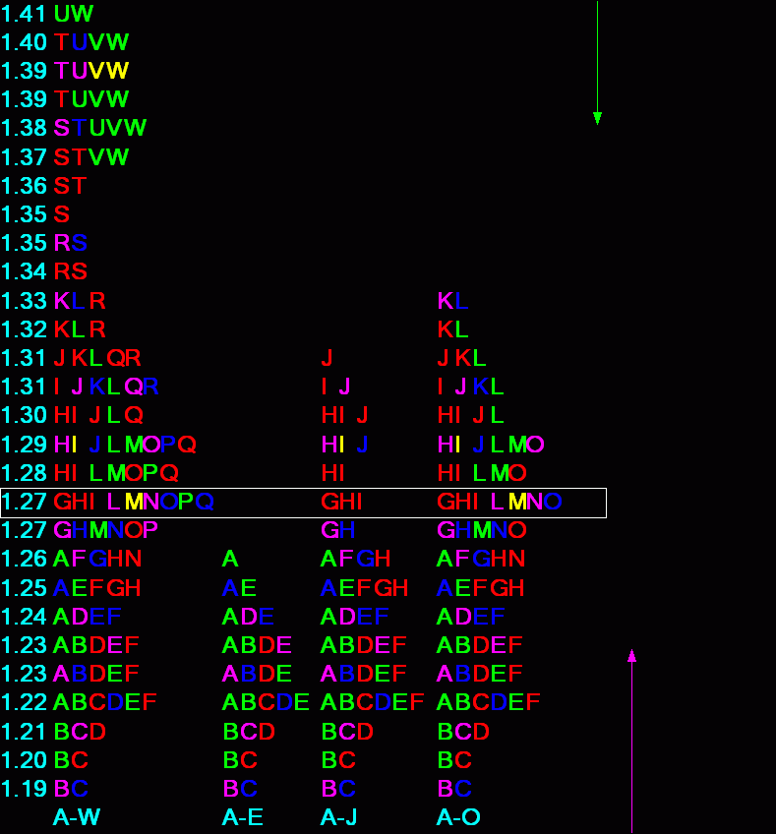Screen dimensions: 776x834
Task: Click the UW letters on the 1.41 row
Action: tap(74, 14)
